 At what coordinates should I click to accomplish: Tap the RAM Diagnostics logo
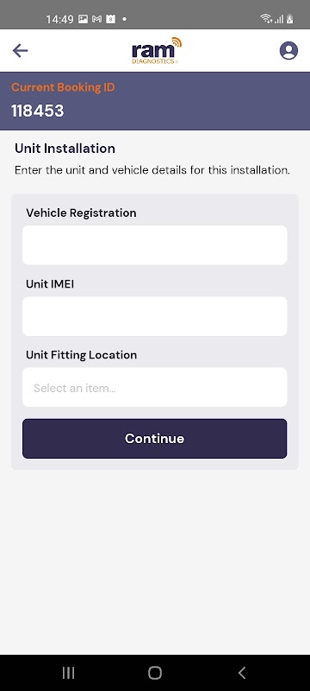[157, 51]
